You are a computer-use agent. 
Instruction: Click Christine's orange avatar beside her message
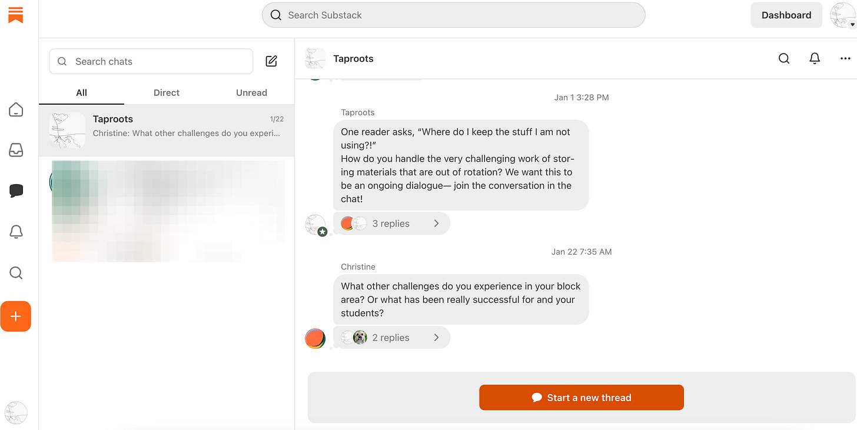tap(315, 338)
